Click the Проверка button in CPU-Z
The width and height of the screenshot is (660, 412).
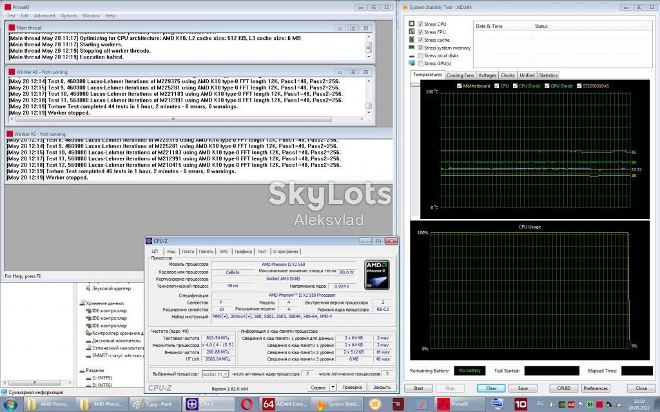(x=353, y=387)
